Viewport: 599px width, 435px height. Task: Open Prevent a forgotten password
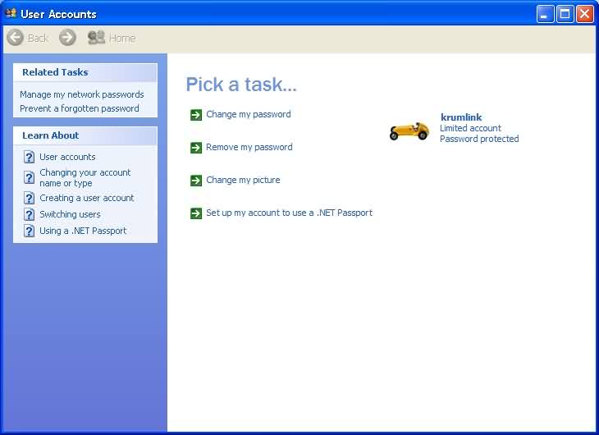click(x=80, y=108)
